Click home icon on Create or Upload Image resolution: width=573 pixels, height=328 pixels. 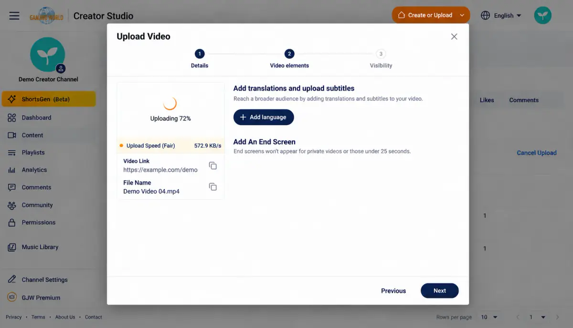coord(401,15)
